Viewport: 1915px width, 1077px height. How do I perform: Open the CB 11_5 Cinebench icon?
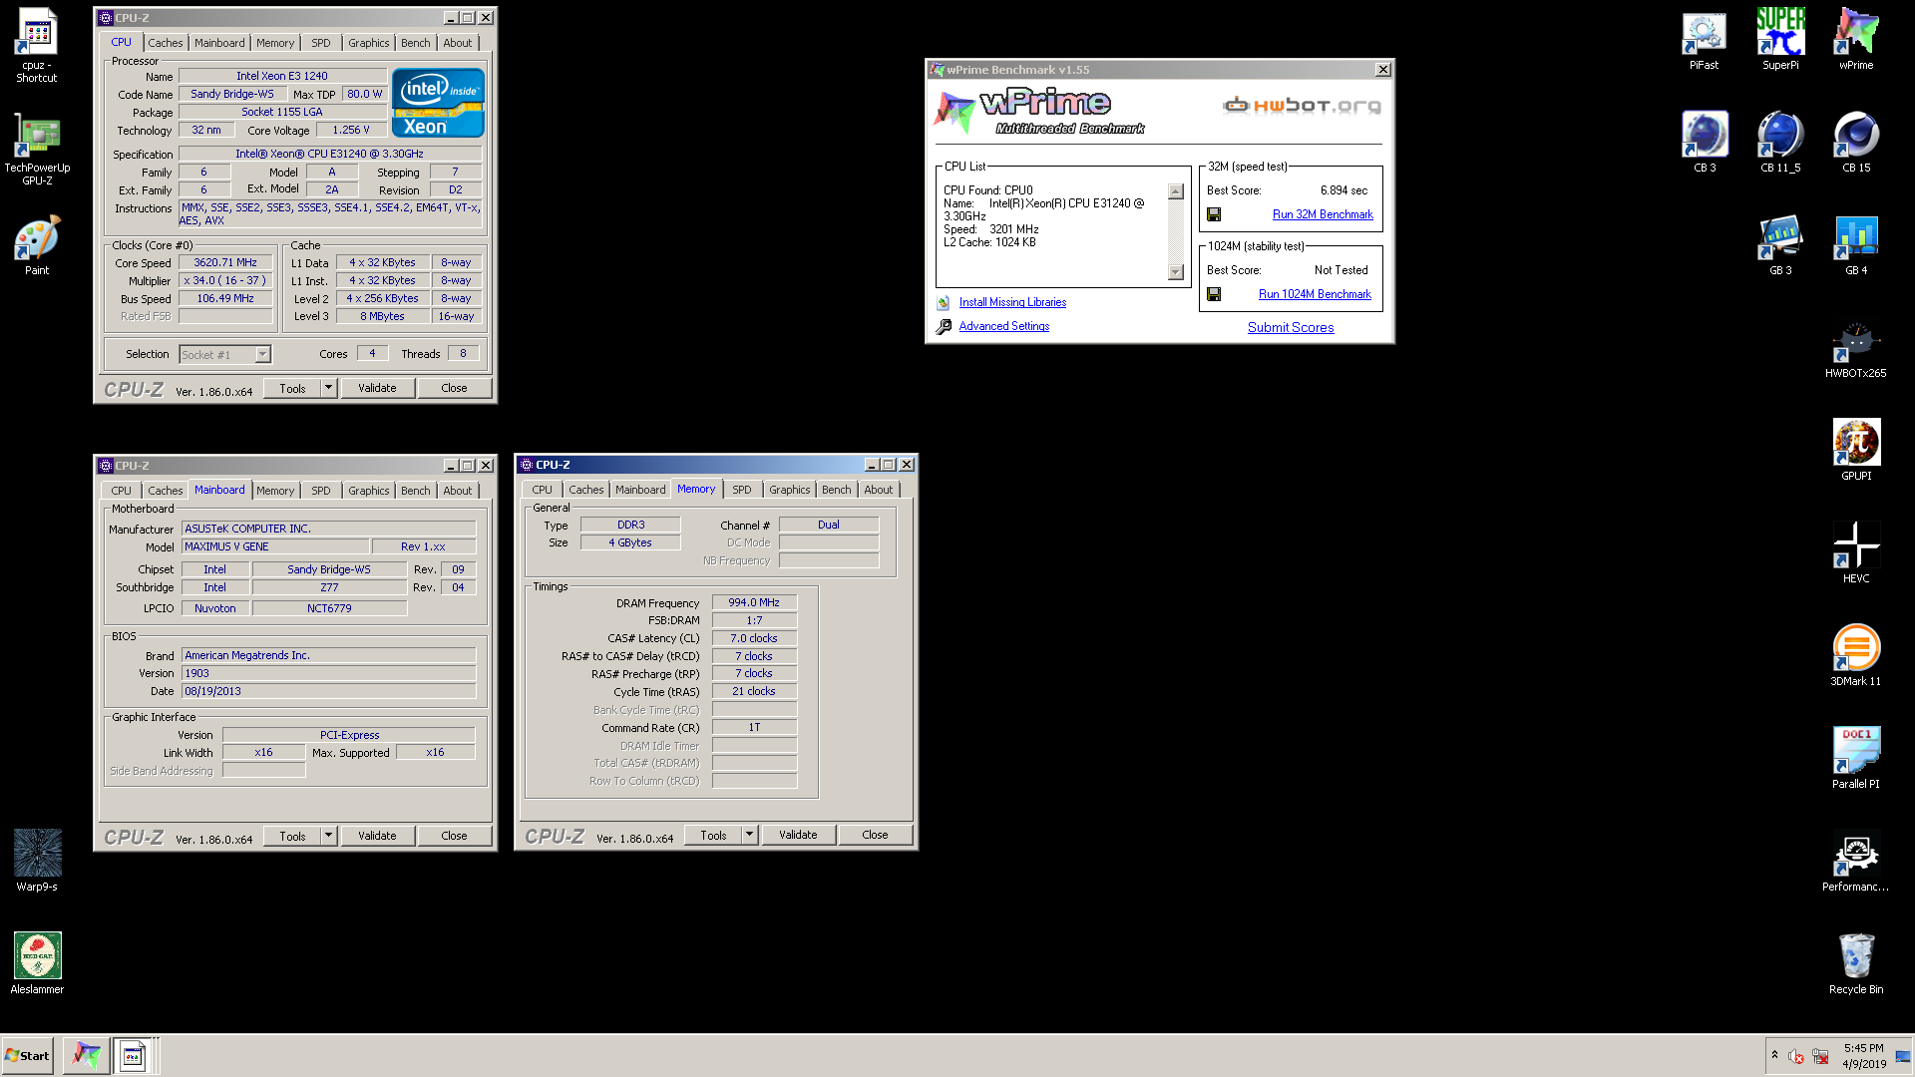1780,142
